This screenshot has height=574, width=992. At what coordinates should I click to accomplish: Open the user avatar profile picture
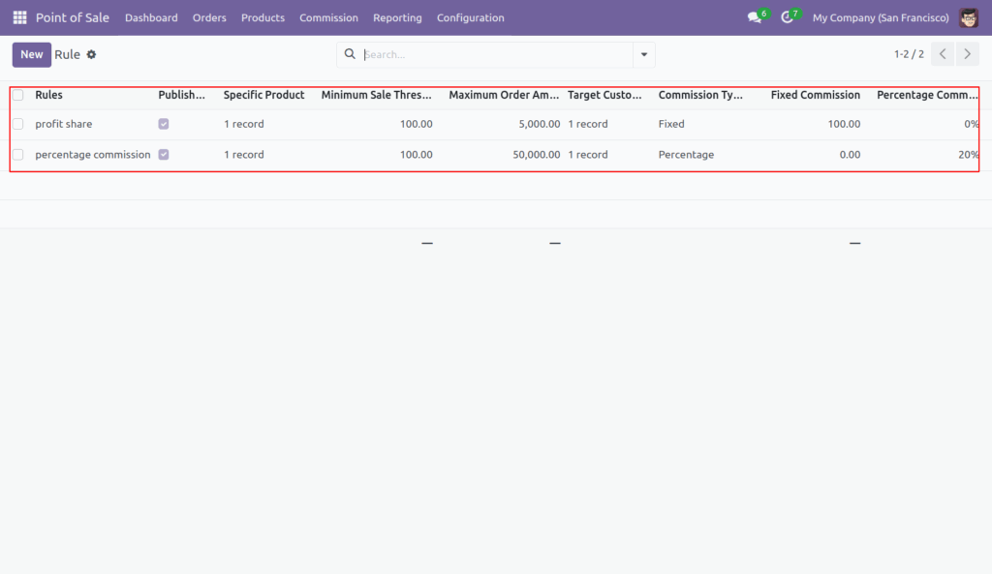point(968,17)
